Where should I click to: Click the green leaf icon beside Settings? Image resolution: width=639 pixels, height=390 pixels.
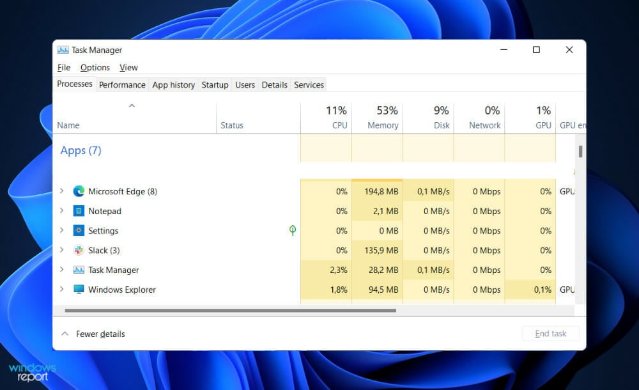click(292, 230)
